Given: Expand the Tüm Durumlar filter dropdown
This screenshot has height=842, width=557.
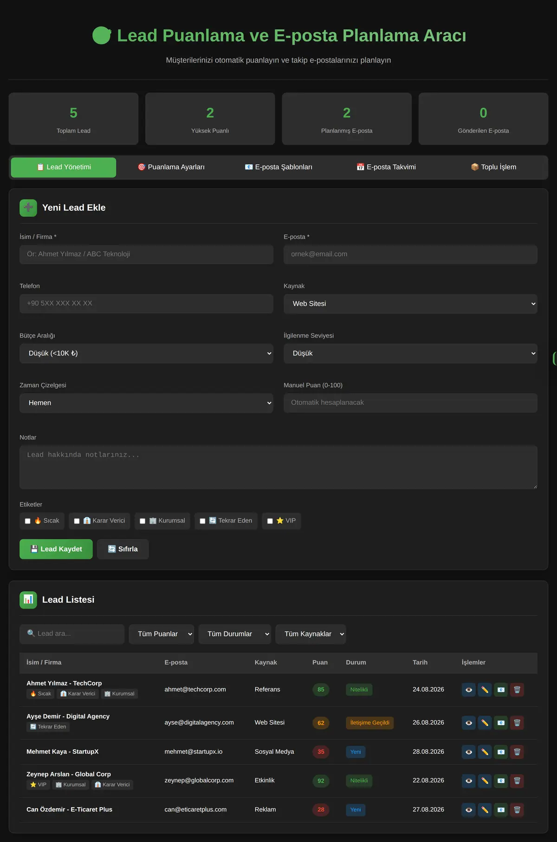Looking at the screenshot, I should pos(235,634).
